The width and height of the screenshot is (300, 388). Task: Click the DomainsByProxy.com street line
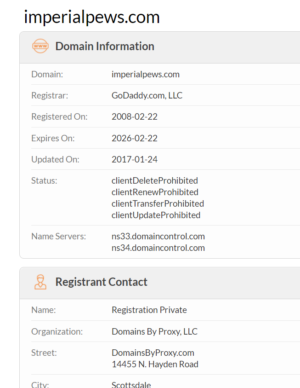pos(153,353)
